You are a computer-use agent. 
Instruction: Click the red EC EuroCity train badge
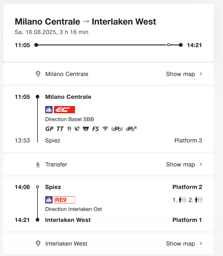coord(64,110)
